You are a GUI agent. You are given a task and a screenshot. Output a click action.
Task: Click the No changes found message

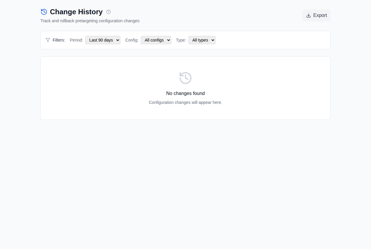(185, 93)
